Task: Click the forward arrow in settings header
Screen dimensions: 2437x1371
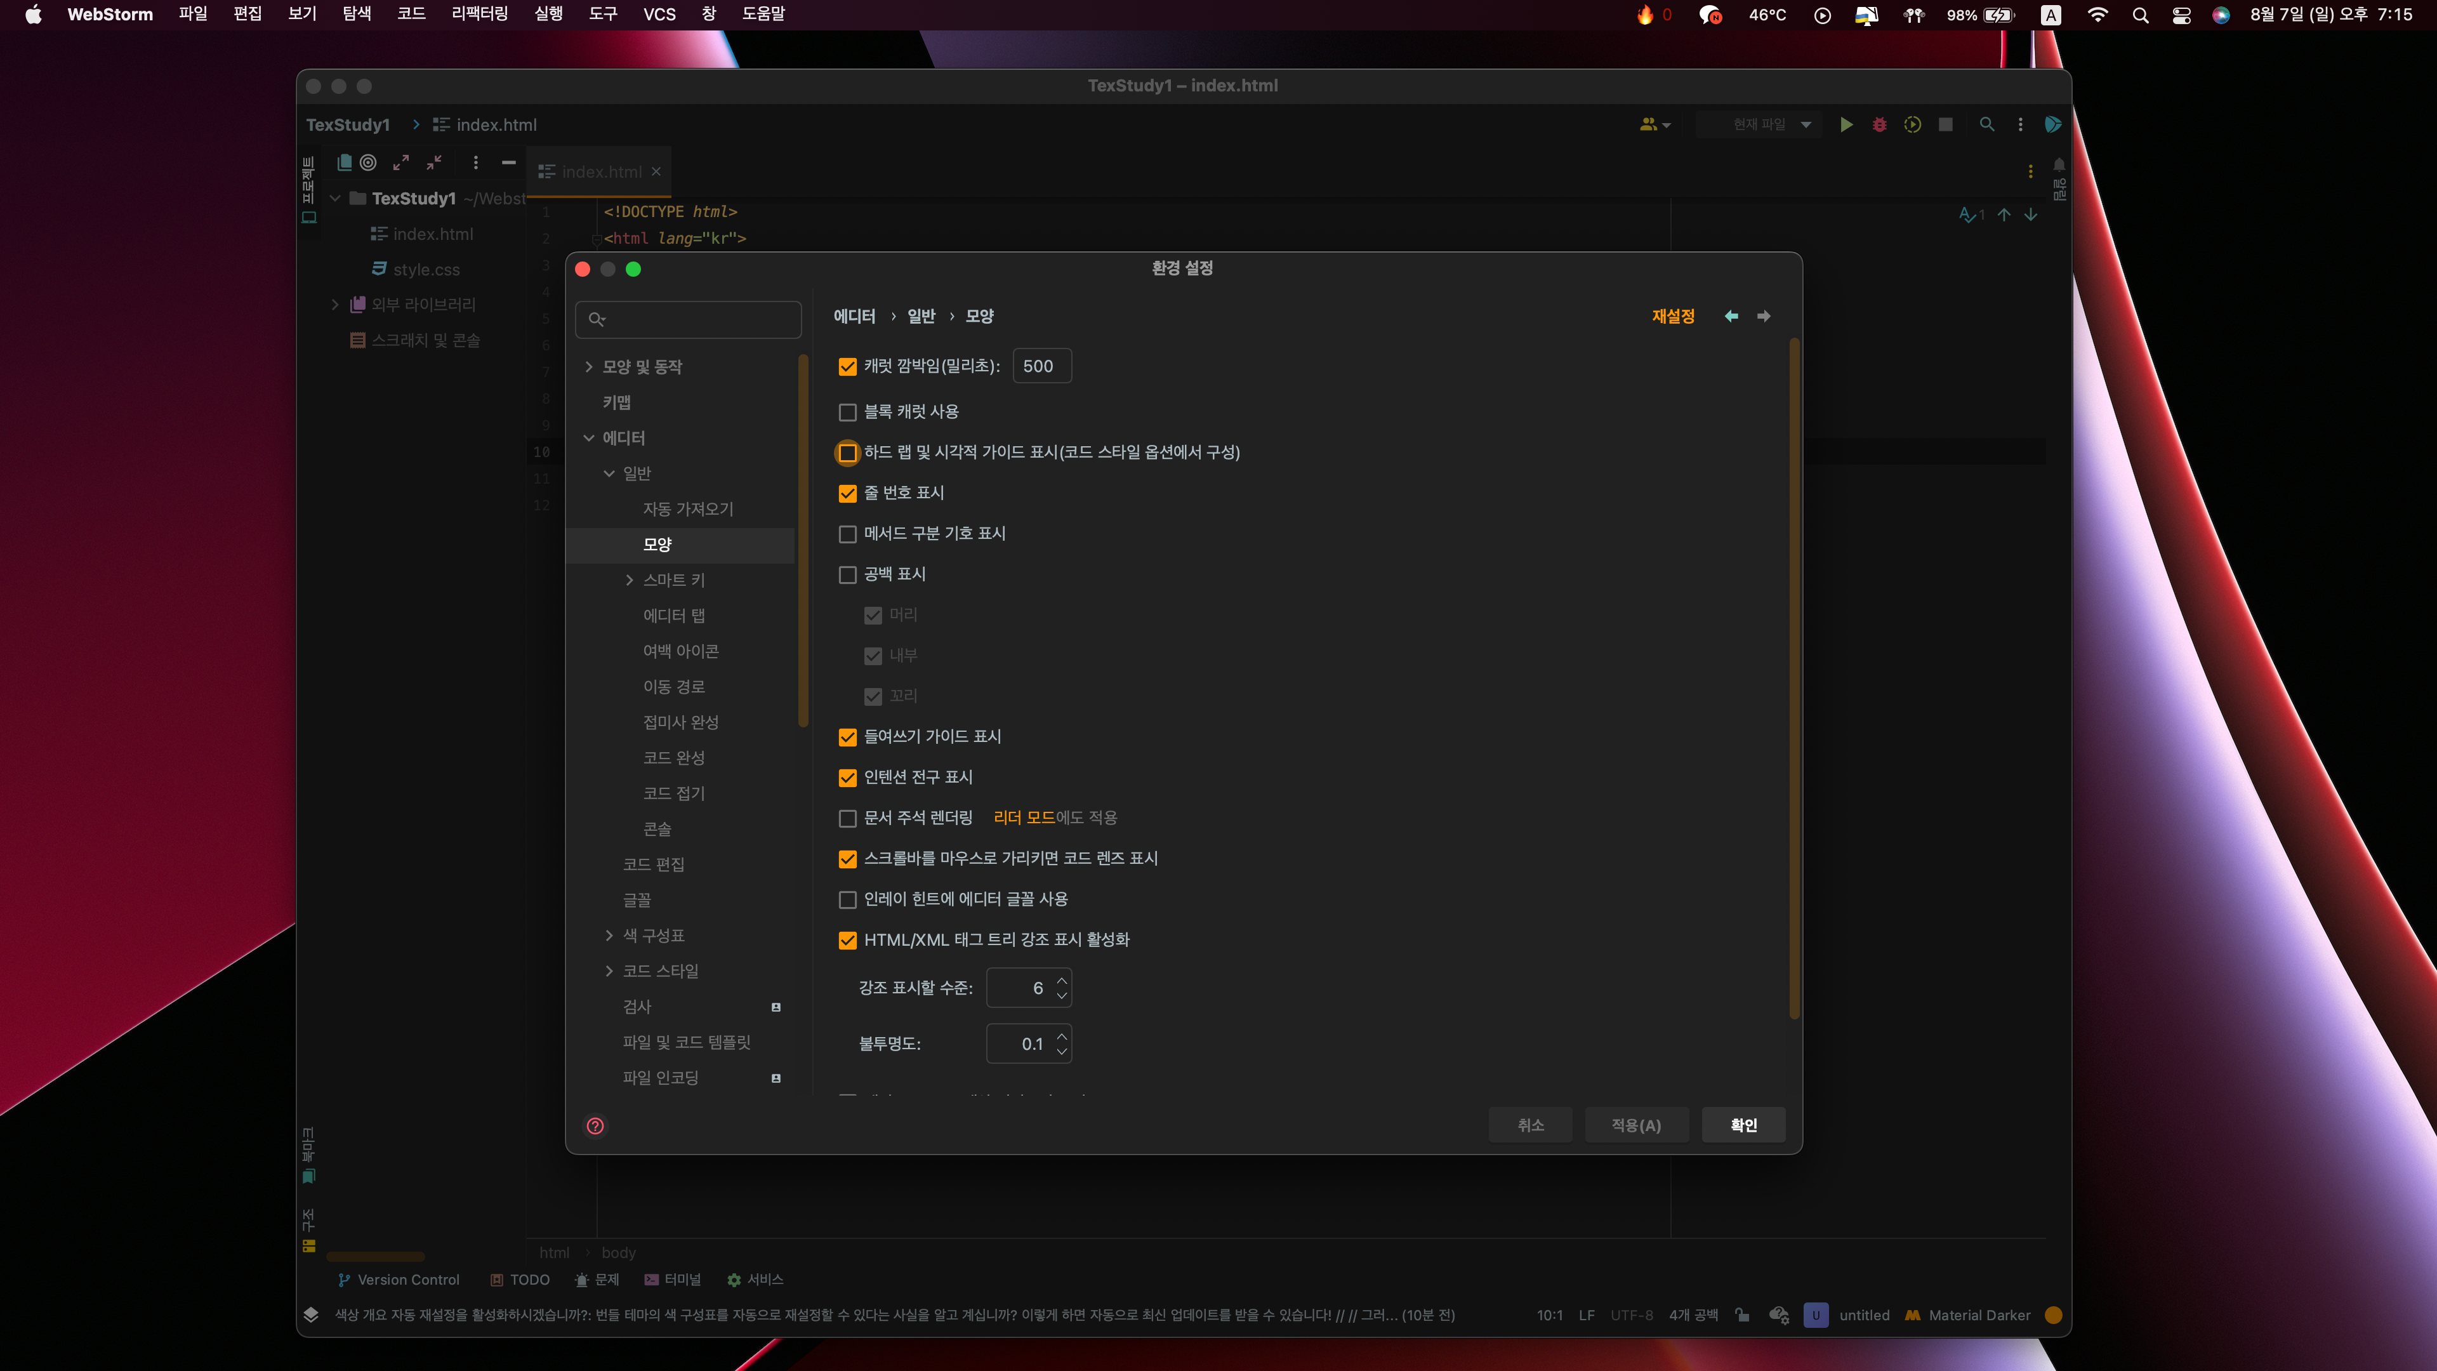Action: click(x=1764, y=316)
